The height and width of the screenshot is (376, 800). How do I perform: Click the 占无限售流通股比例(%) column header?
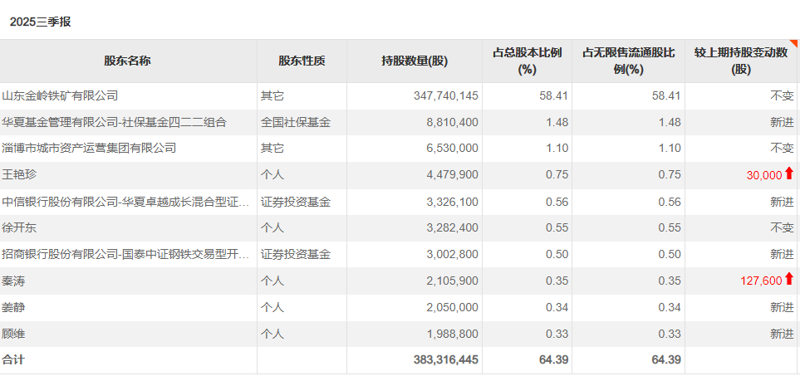(x=628, y=61)
